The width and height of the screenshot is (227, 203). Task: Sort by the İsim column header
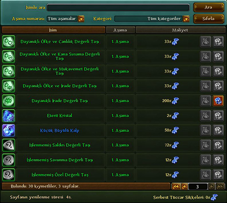[53, 30]
